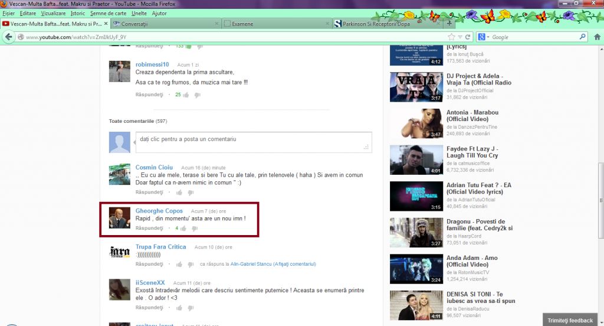Reply to Cosmin Cioiu via Răspundeți

(149, 192)
